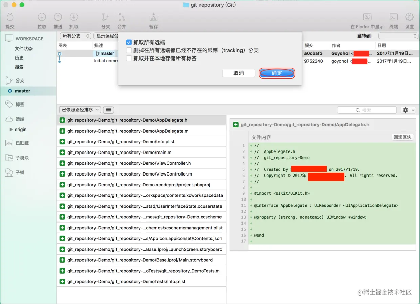Screen dimensions: 420x304
Task: Select Search (搜索) in sidebar
Action: pos(19,67)
